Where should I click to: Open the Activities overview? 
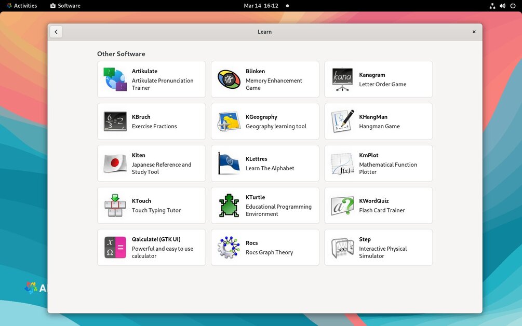(x=22, y=6)
